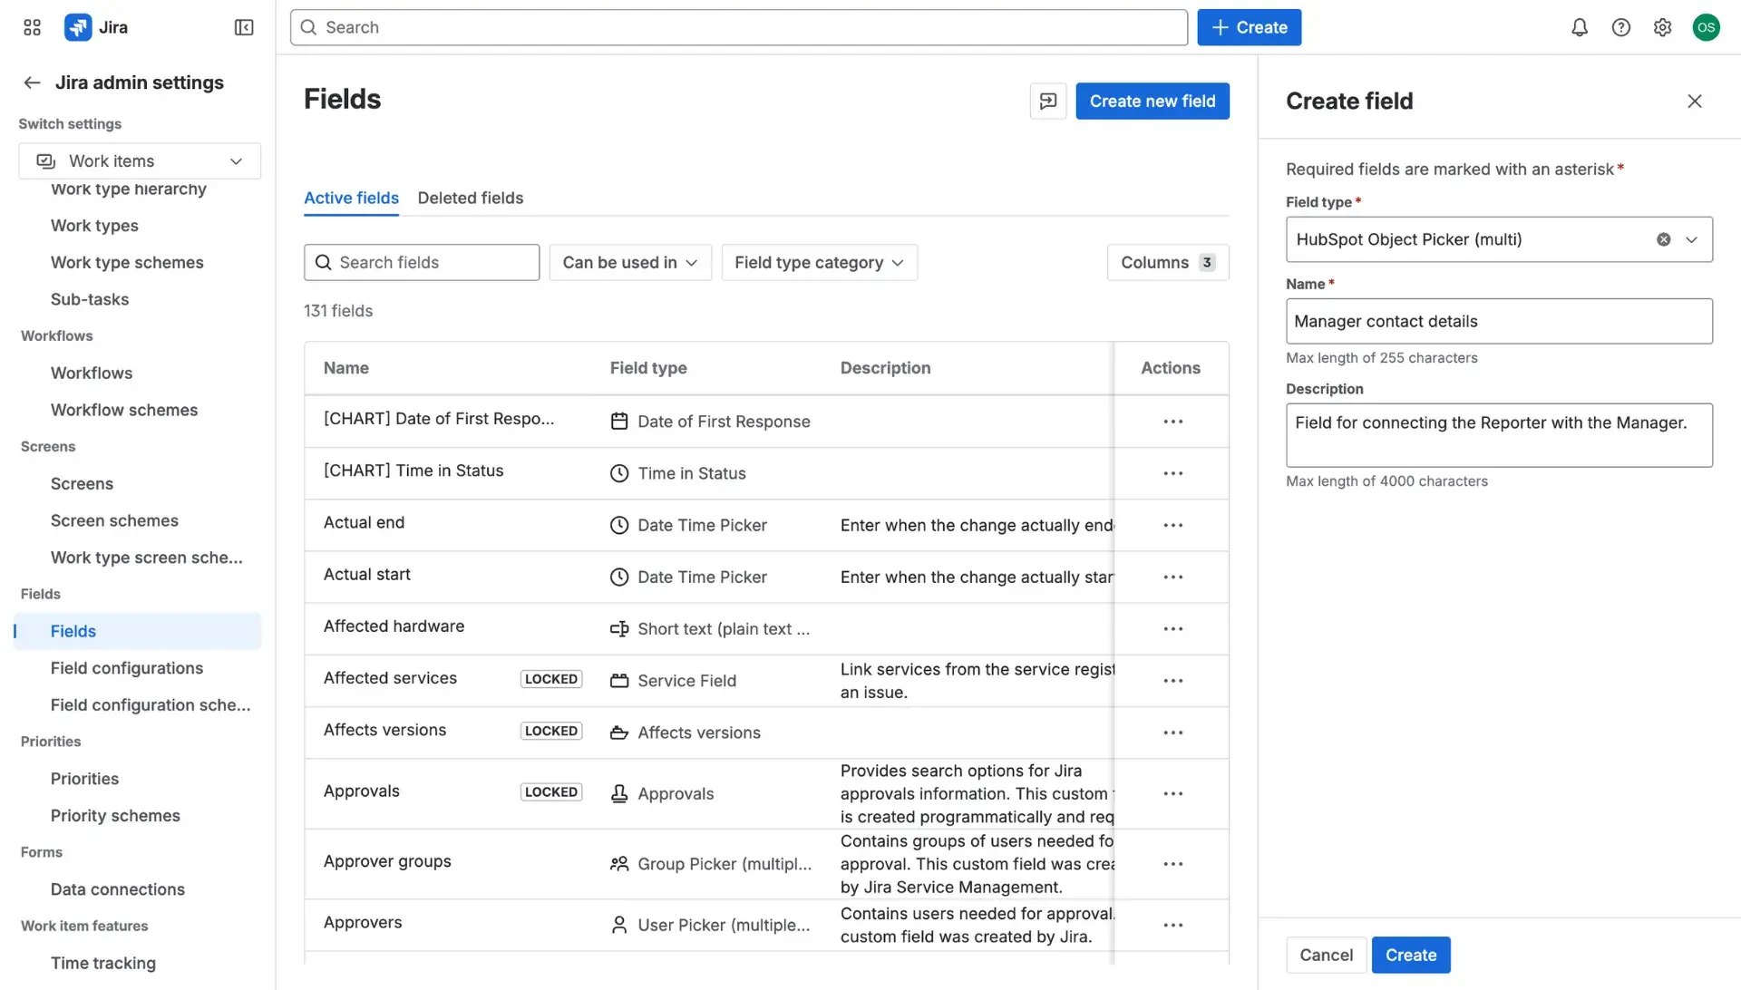Switch to the Deleted fields tab
This screenshot has height=990, width=1741.
[471, 198]
